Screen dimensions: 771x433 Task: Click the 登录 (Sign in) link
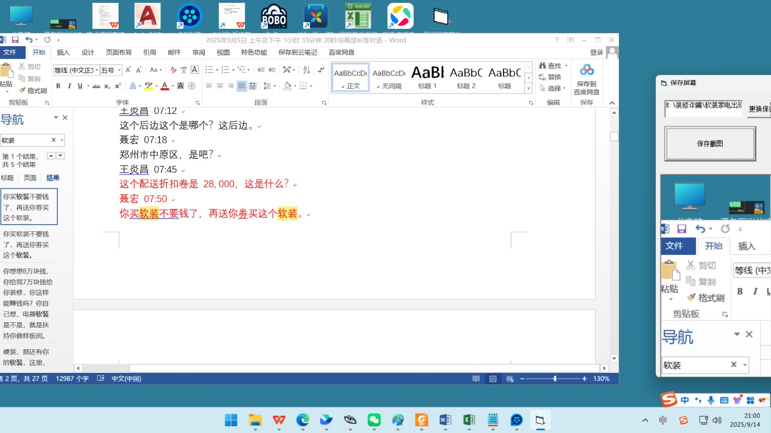(596, 52)
